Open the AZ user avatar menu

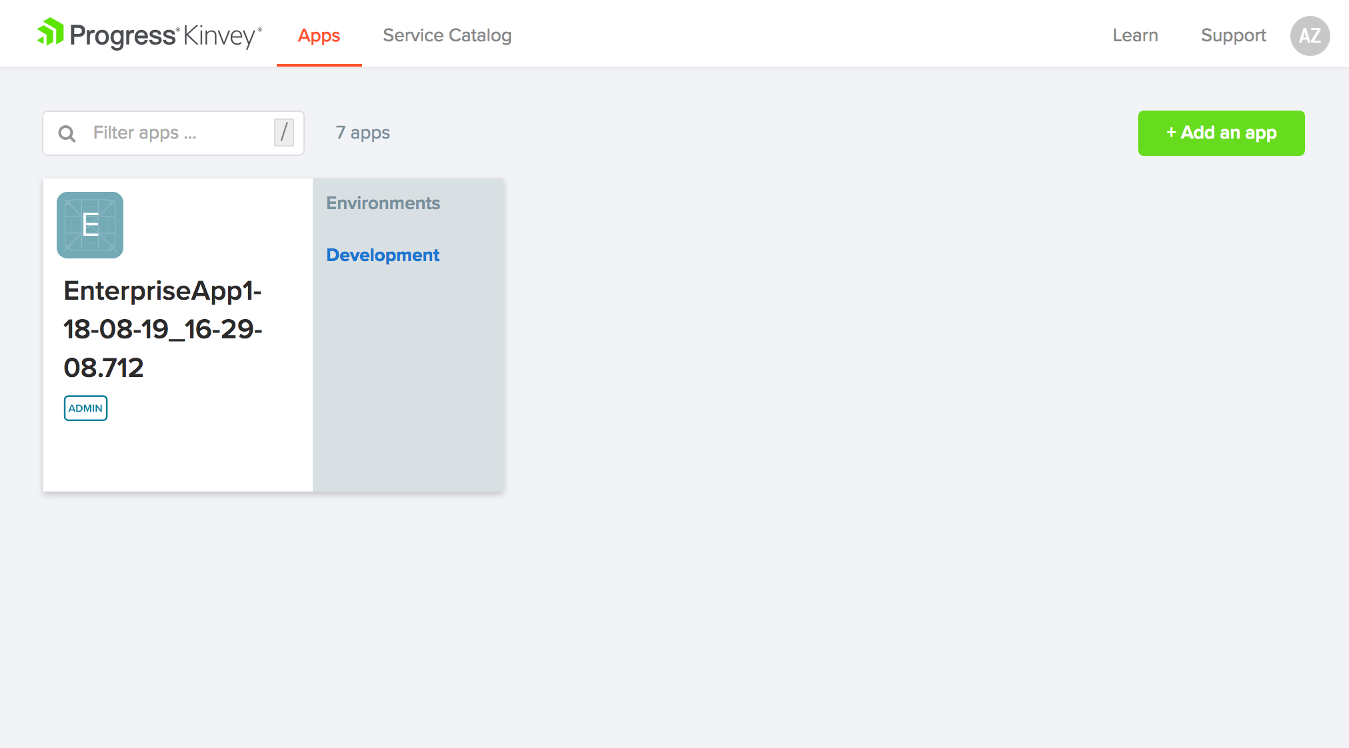click(x=1310, y=35)
